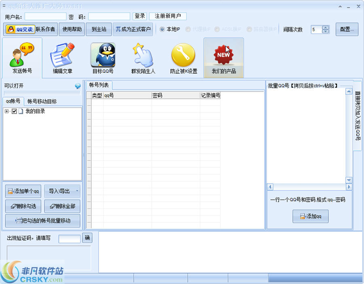Image resolution: width=364 pixels, height=284 pixels.
Task: Open the 群发陌生人 mass-send section
Action: [x=143, y=58]
